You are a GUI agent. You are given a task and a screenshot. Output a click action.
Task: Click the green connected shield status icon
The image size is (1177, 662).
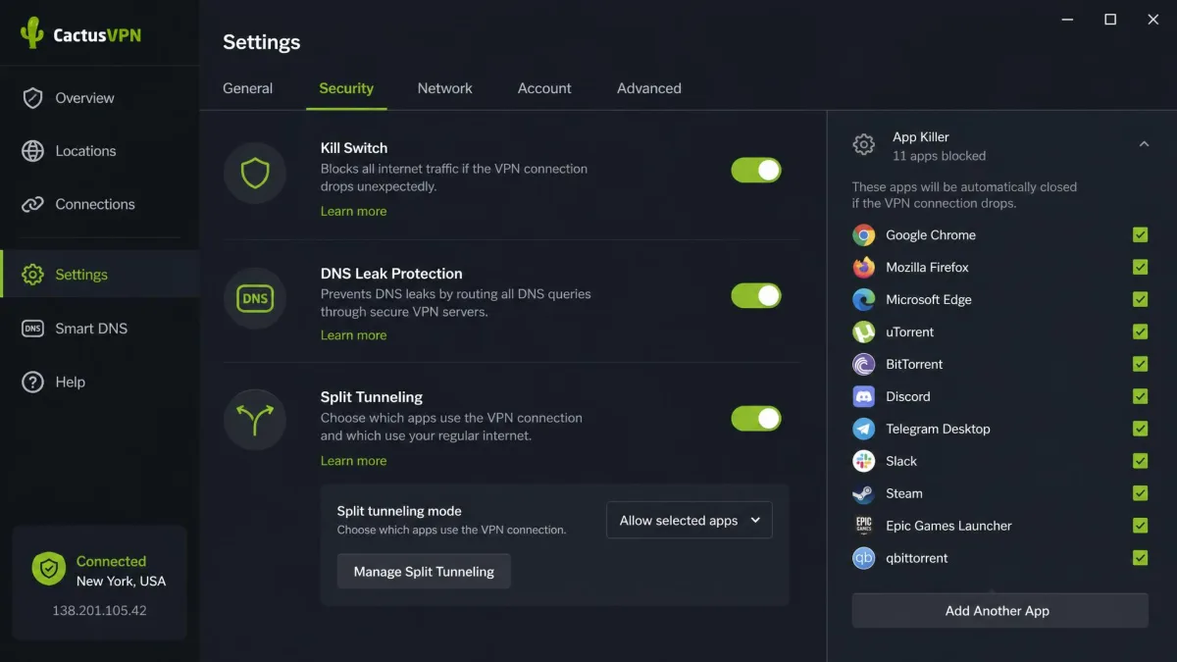coord(48,569)
